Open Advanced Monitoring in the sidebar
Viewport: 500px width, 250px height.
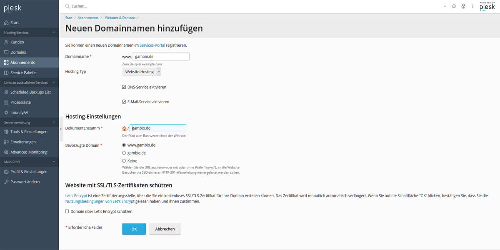30,152
